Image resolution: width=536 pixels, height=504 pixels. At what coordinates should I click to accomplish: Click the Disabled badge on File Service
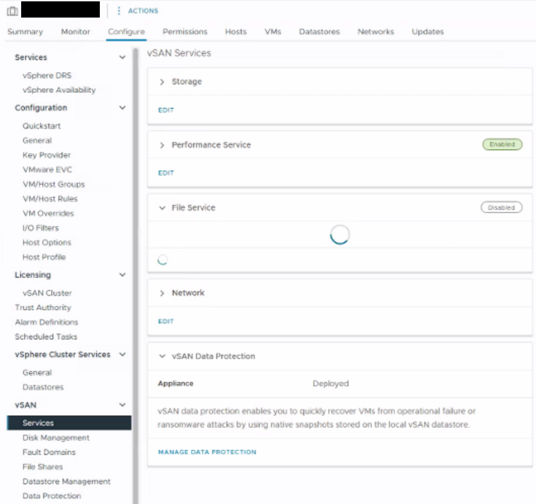click(x=501, y=207)
